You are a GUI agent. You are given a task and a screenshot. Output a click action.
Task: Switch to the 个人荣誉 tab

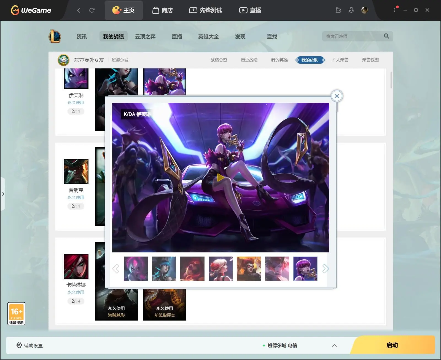(x=340, y=60)
